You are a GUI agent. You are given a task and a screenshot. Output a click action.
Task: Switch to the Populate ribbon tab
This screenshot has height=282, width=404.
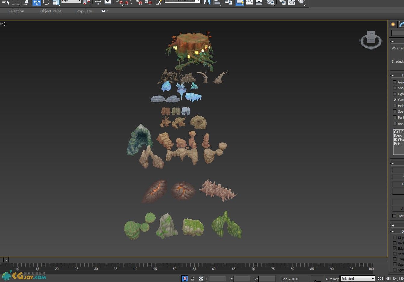pos(84,11)
